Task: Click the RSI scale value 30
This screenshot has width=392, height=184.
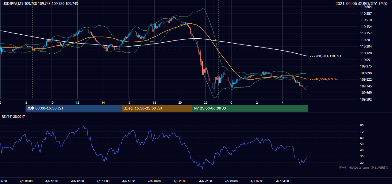Action: 362,156
